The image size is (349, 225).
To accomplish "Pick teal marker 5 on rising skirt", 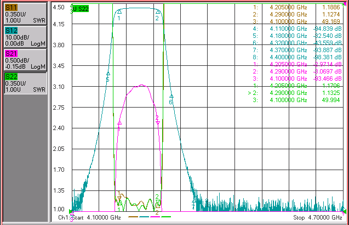I will click(x=108, y=74).
